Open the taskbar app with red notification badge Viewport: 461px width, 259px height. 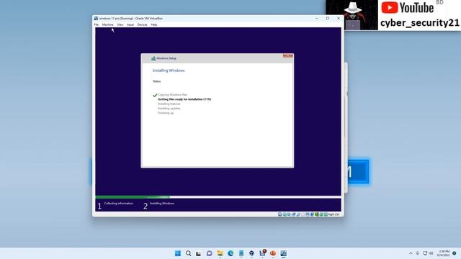click(262, 253)
